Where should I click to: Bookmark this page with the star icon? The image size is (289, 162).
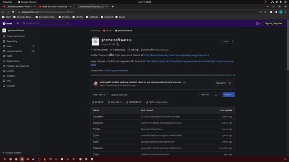click(x=265, y=12)
